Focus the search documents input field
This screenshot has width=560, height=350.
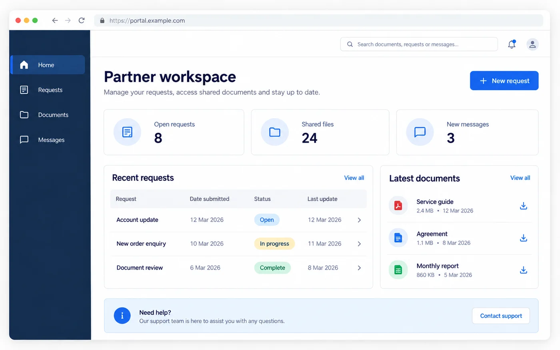click(x=419, y=44)
